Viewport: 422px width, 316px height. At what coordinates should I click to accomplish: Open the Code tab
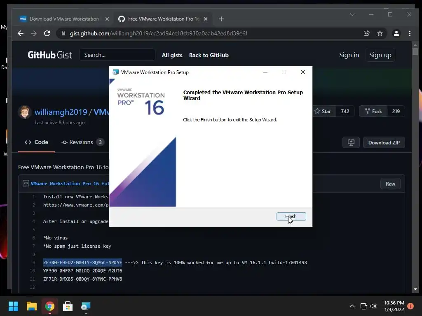coord(36,142)
